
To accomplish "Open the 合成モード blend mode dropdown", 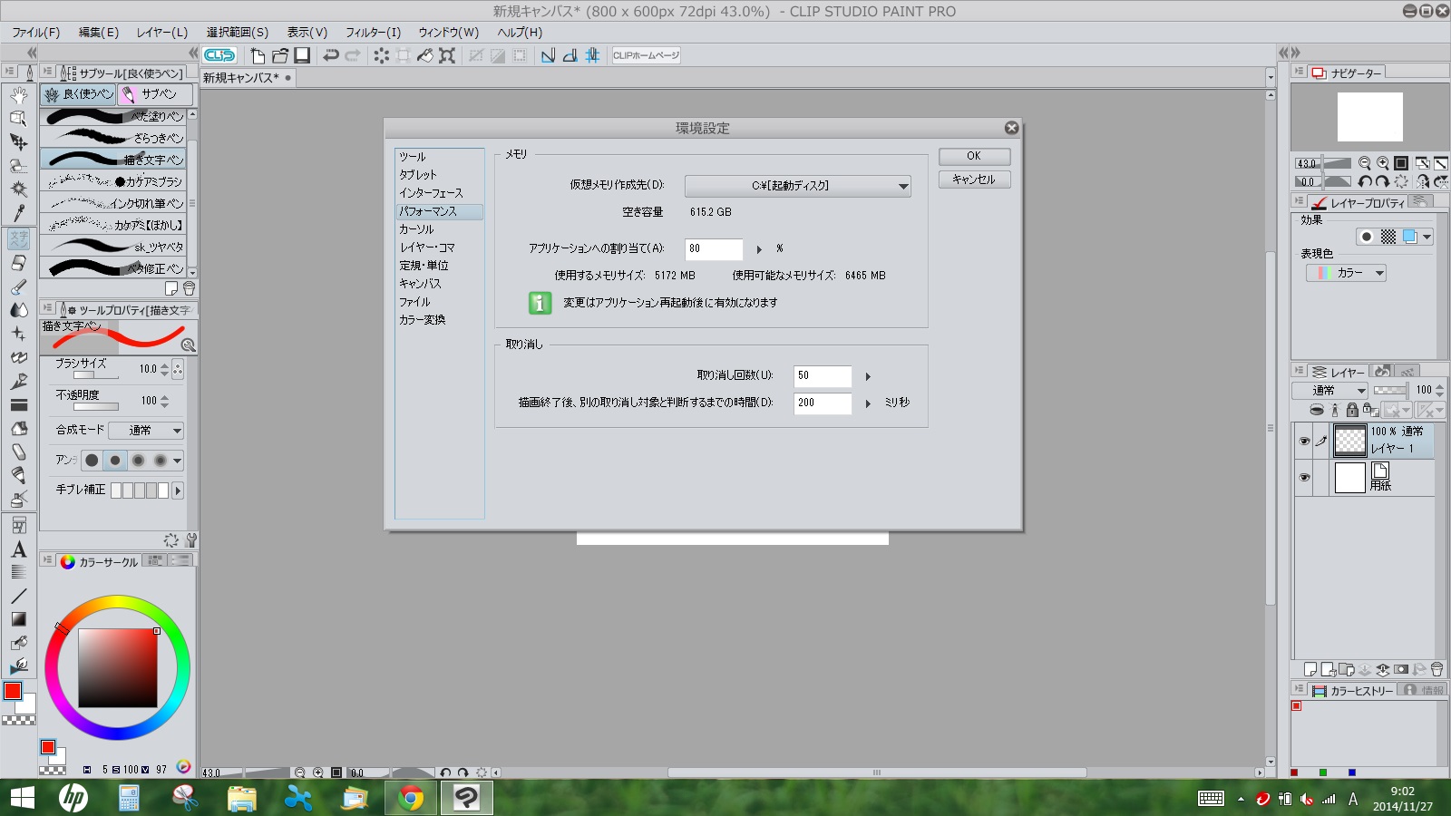I will point(145,431).
